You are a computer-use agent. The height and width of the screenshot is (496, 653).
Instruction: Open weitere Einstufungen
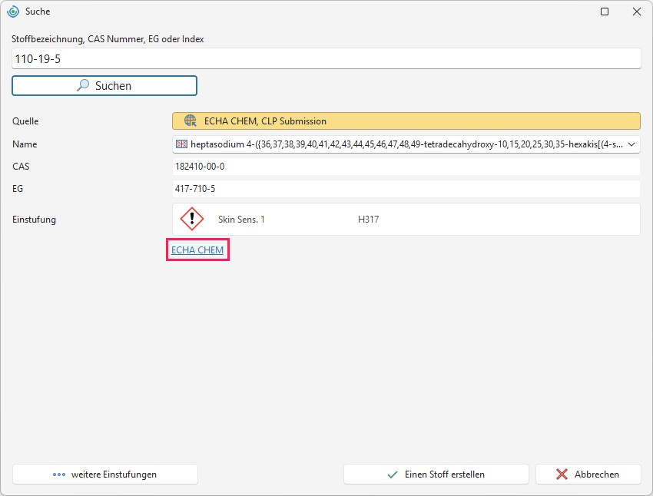tap(105, 475)
